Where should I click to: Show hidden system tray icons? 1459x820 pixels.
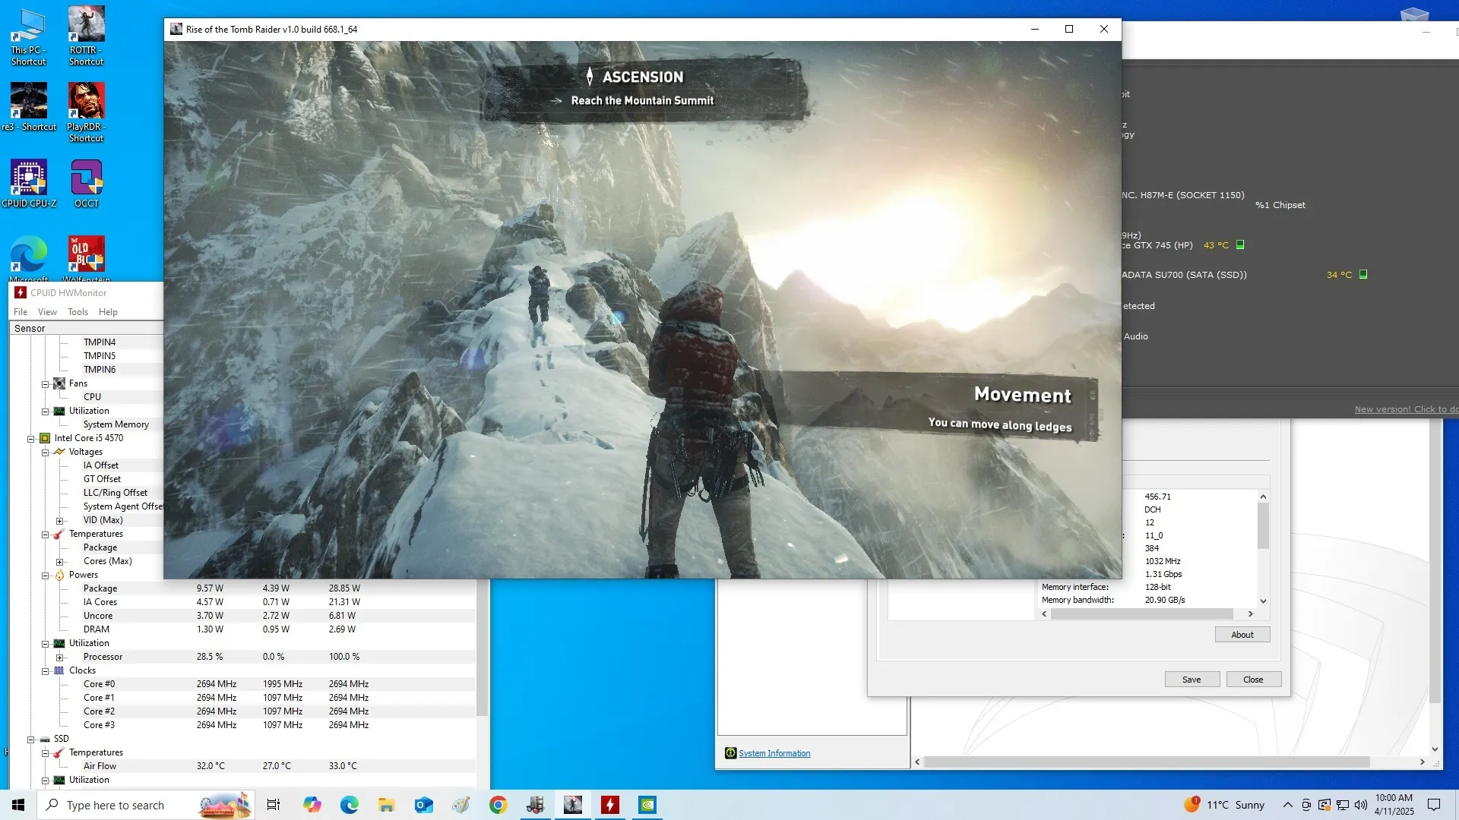point(1287,805)
